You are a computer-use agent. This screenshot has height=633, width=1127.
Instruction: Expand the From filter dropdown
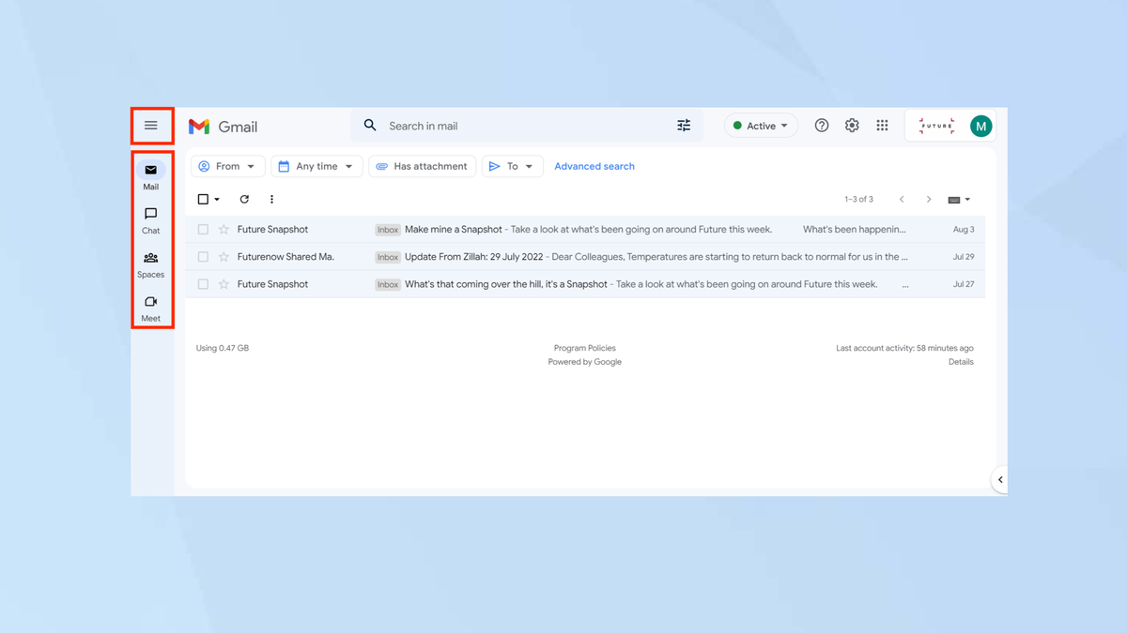coord(227,166)
